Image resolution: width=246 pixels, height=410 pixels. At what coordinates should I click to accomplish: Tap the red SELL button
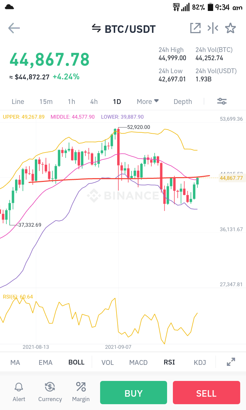pos(206,393)
